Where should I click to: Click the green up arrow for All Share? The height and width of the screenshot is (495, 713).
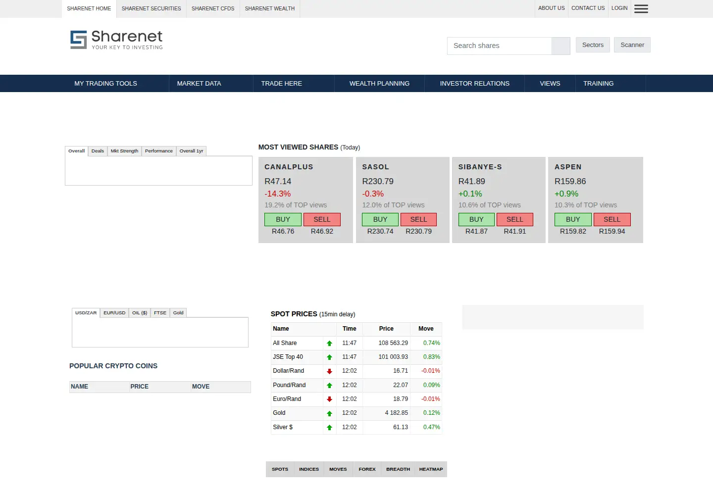[329, 343]
